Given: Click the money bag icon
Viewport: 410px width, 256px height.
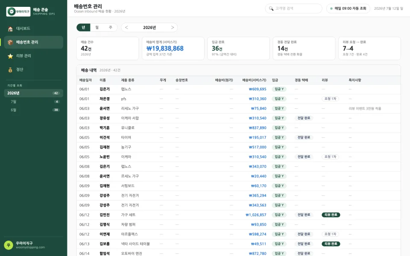Looking at the screenshot, I should click(x=10, y=70).
